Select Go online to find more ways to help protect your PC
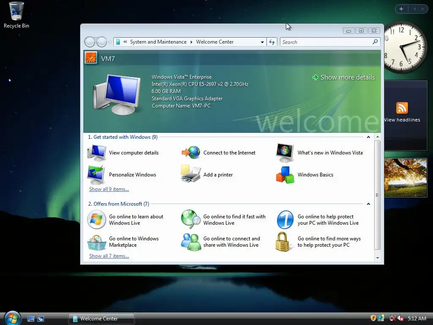The image size is (433, 325). point(318,242)
